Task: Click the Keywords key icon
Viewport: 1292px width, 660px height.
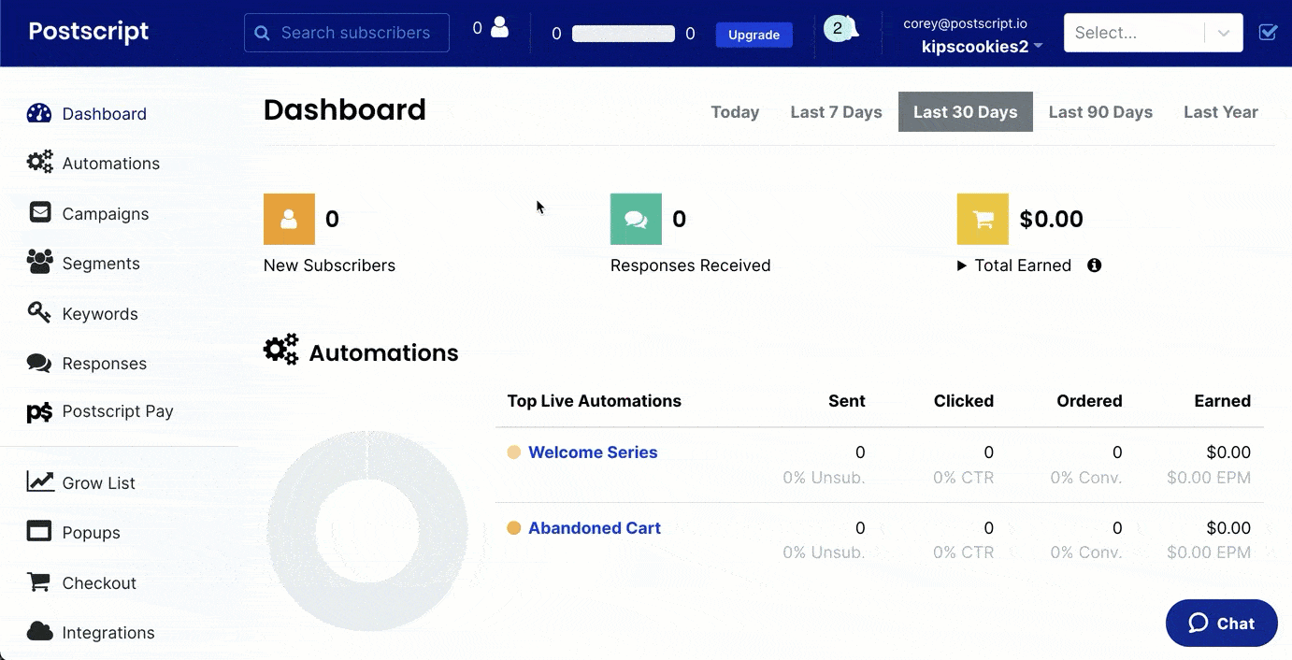Action: tap(39, 312)
